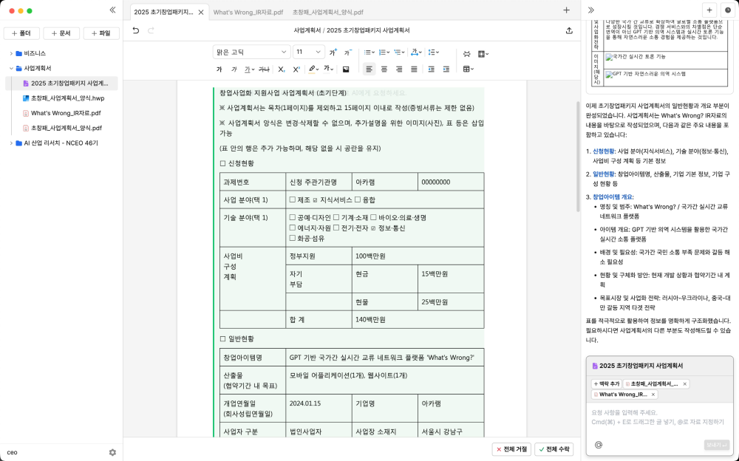Collapse the left file sidebar
The width and height of the screenshot is (739, 461).
tap(112, 10)
